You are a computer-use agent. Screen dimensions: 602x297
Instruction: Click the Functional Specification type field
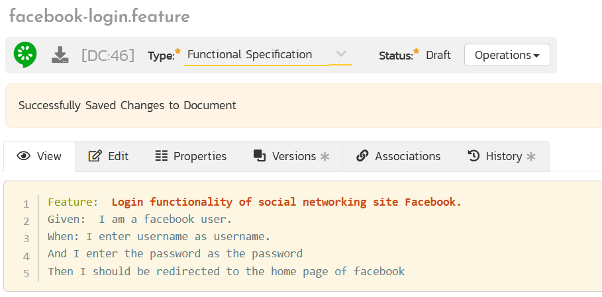tap(256, 55)
